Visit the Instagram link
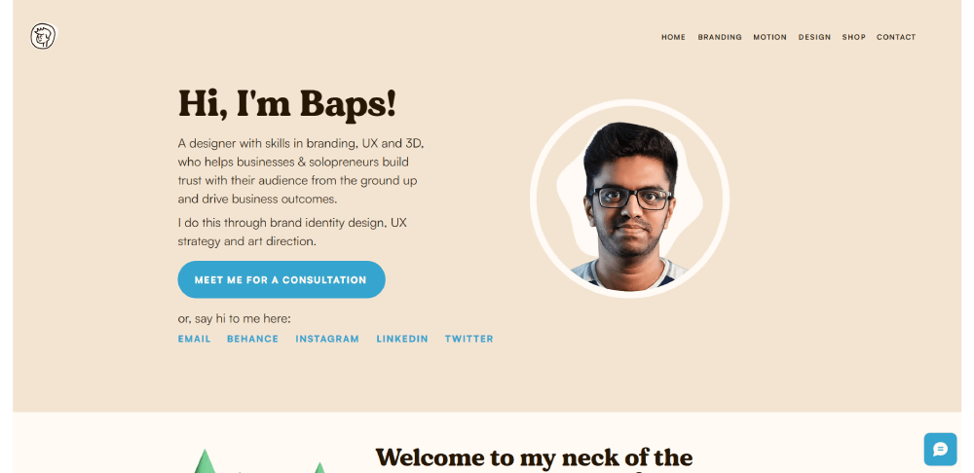The width and height of the screenshot is (974, 473). (x=327, y=339)
